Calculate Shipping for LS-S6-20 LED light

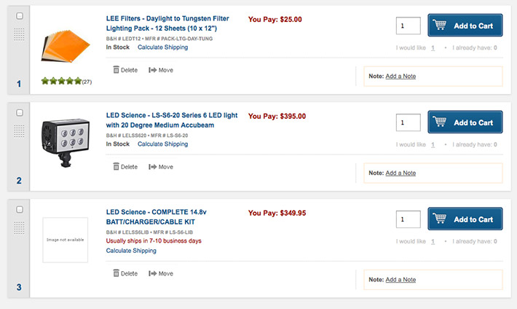pyautogui.click(x=163, y=144)
